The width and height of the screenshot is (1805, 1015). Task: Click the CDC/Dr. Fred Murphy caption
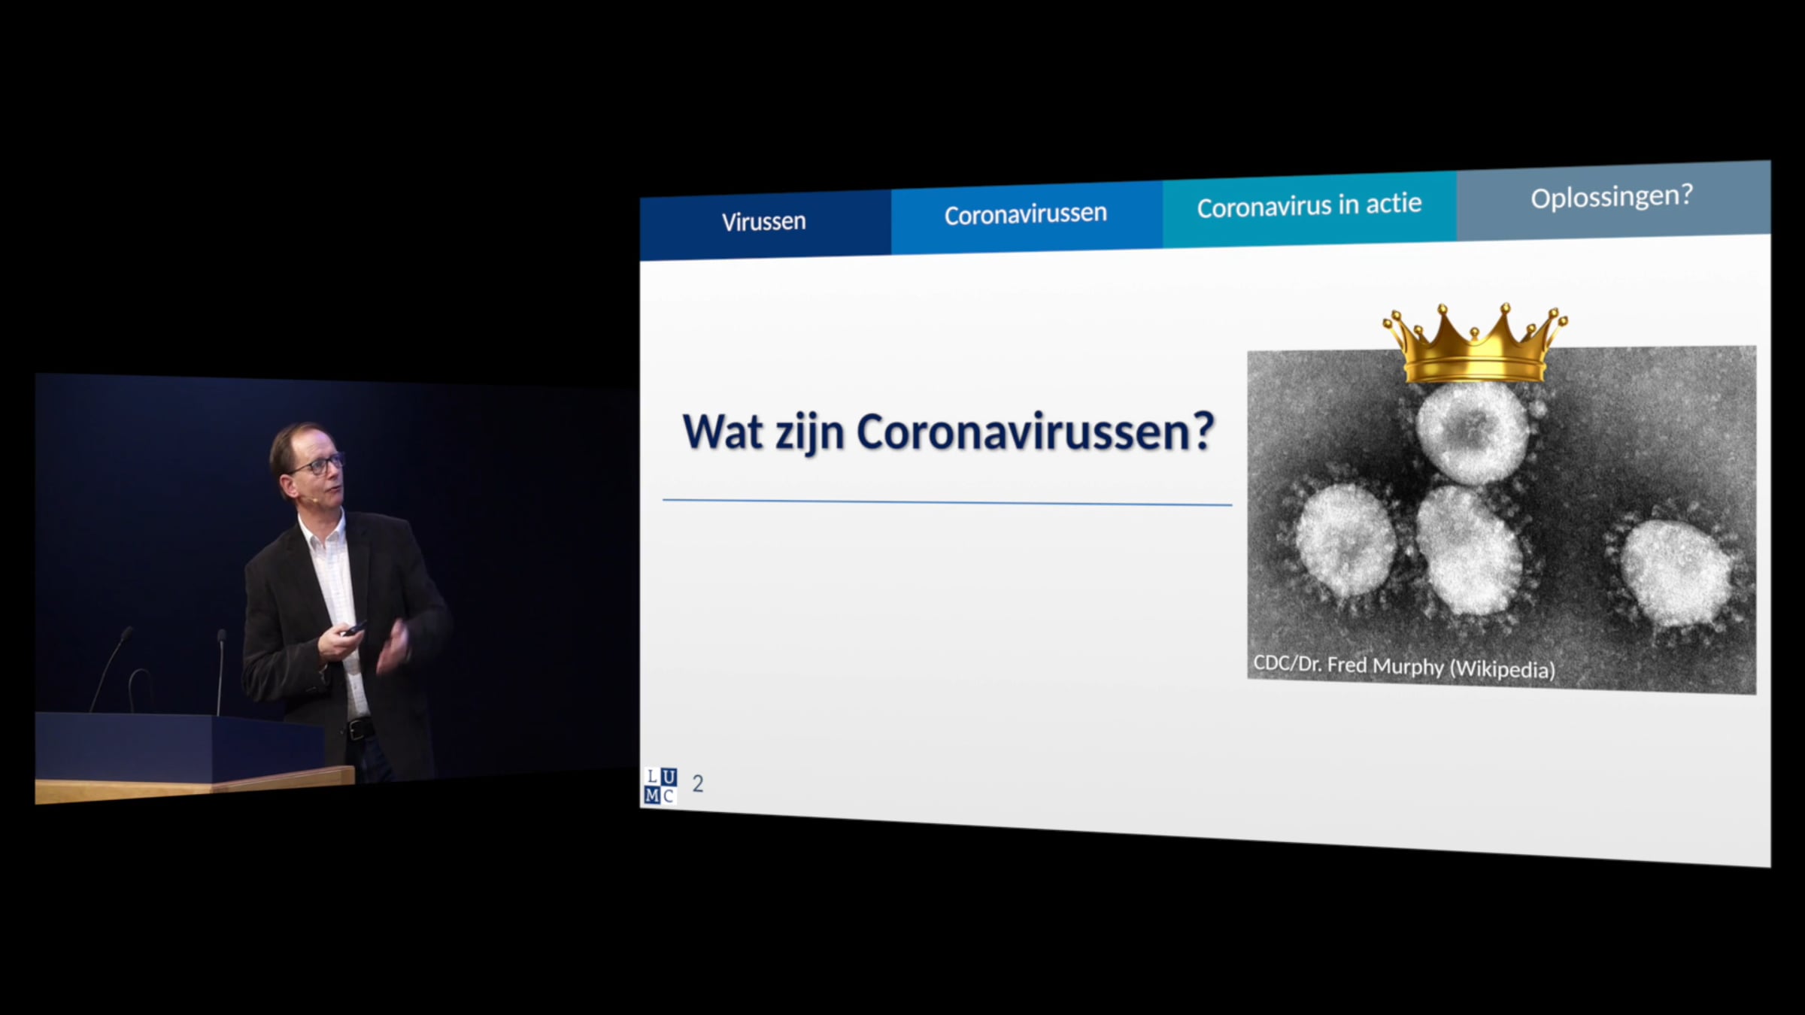pyautogui.click(x=1403, y=667)
